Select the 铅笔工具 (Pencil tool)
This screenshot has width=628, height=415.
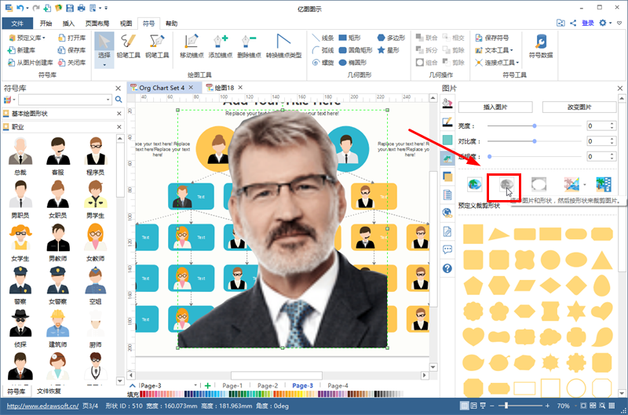(x=129, y=46)
